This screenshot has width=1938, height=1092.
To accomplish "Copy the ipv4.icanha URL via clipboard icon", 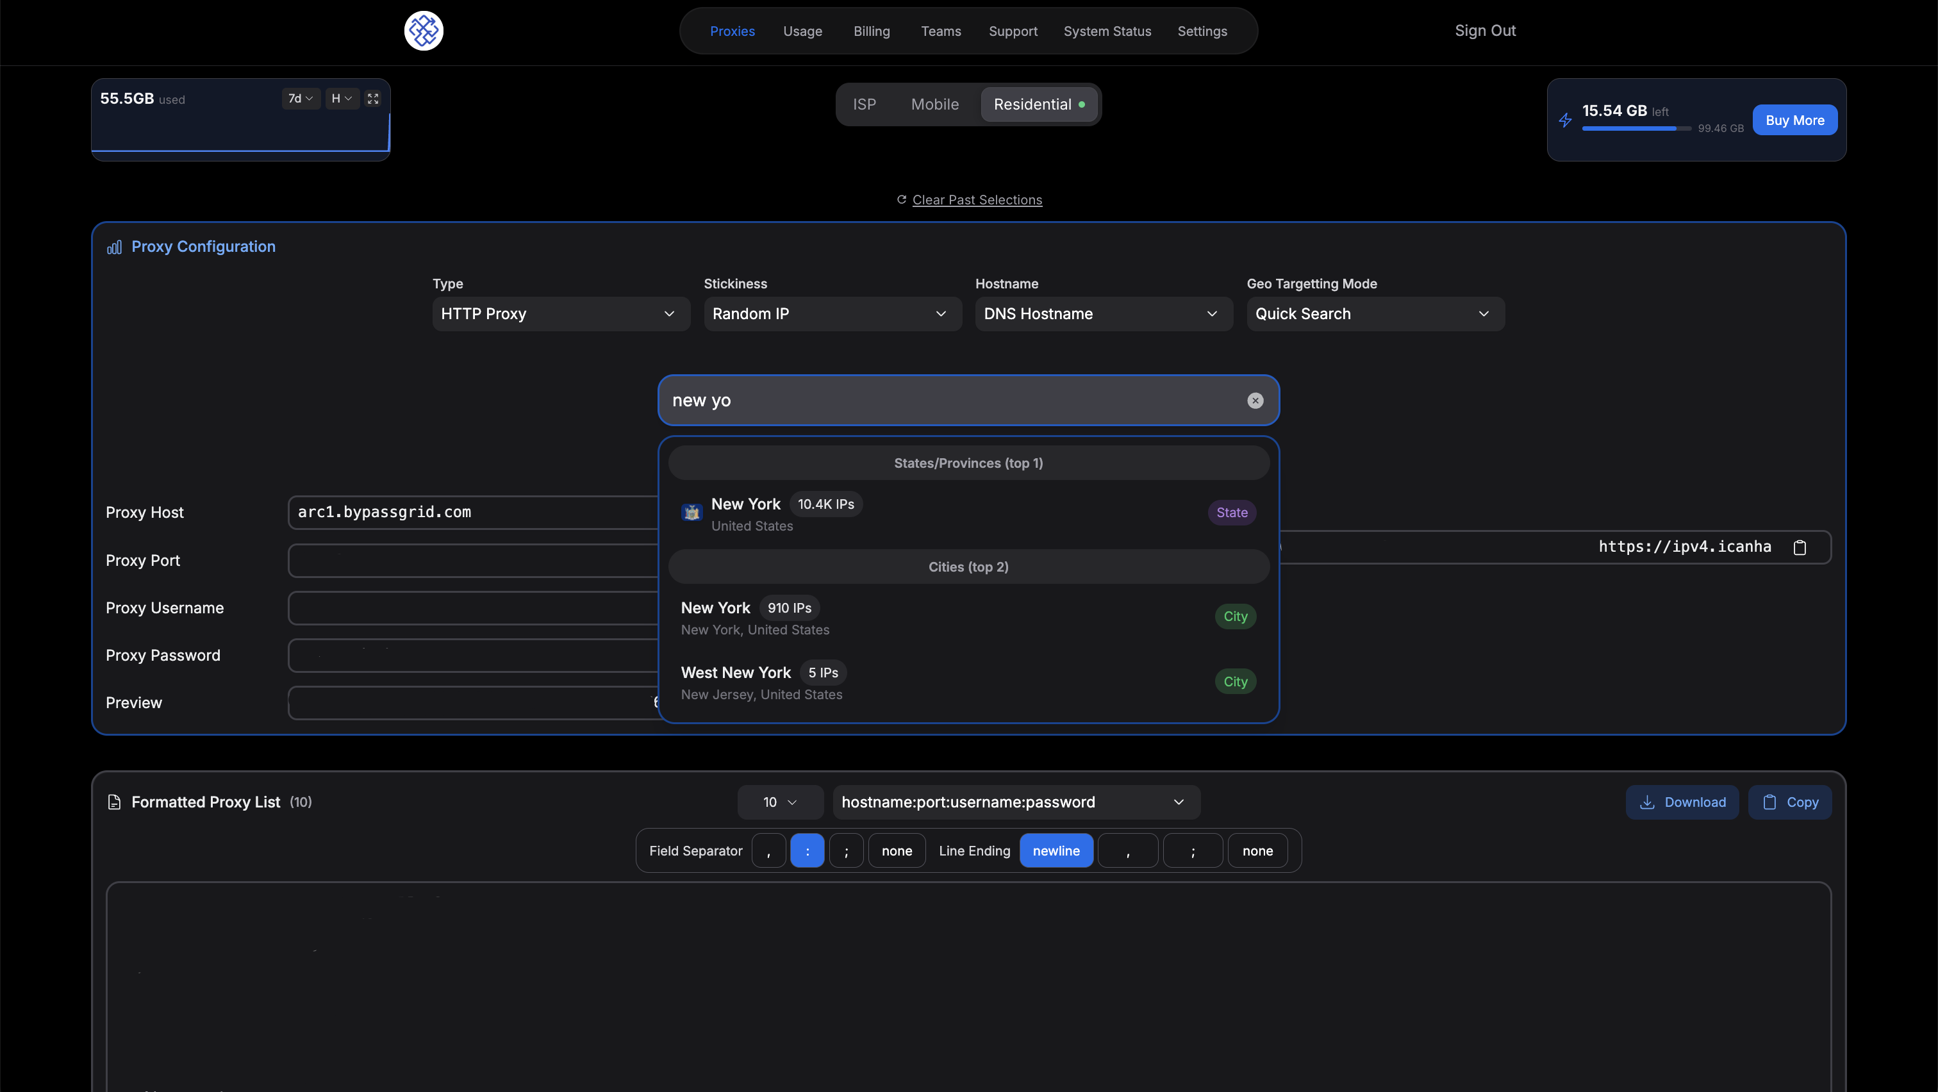I will click(1800, 547).
